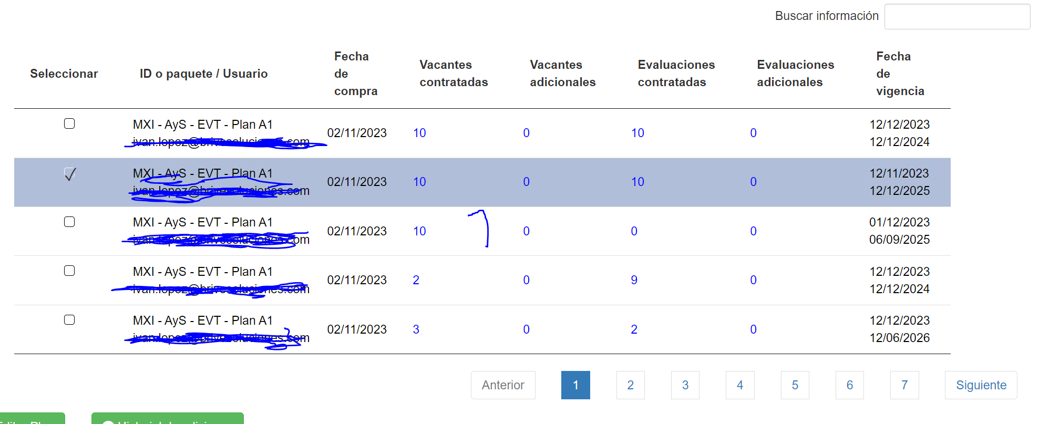Check the row with 2 vacantes contratadas

click(69, 271)
